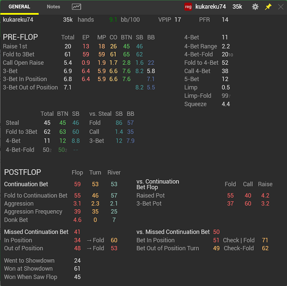Click the flop Continuation Bet value 59

[x=77, y=184]
